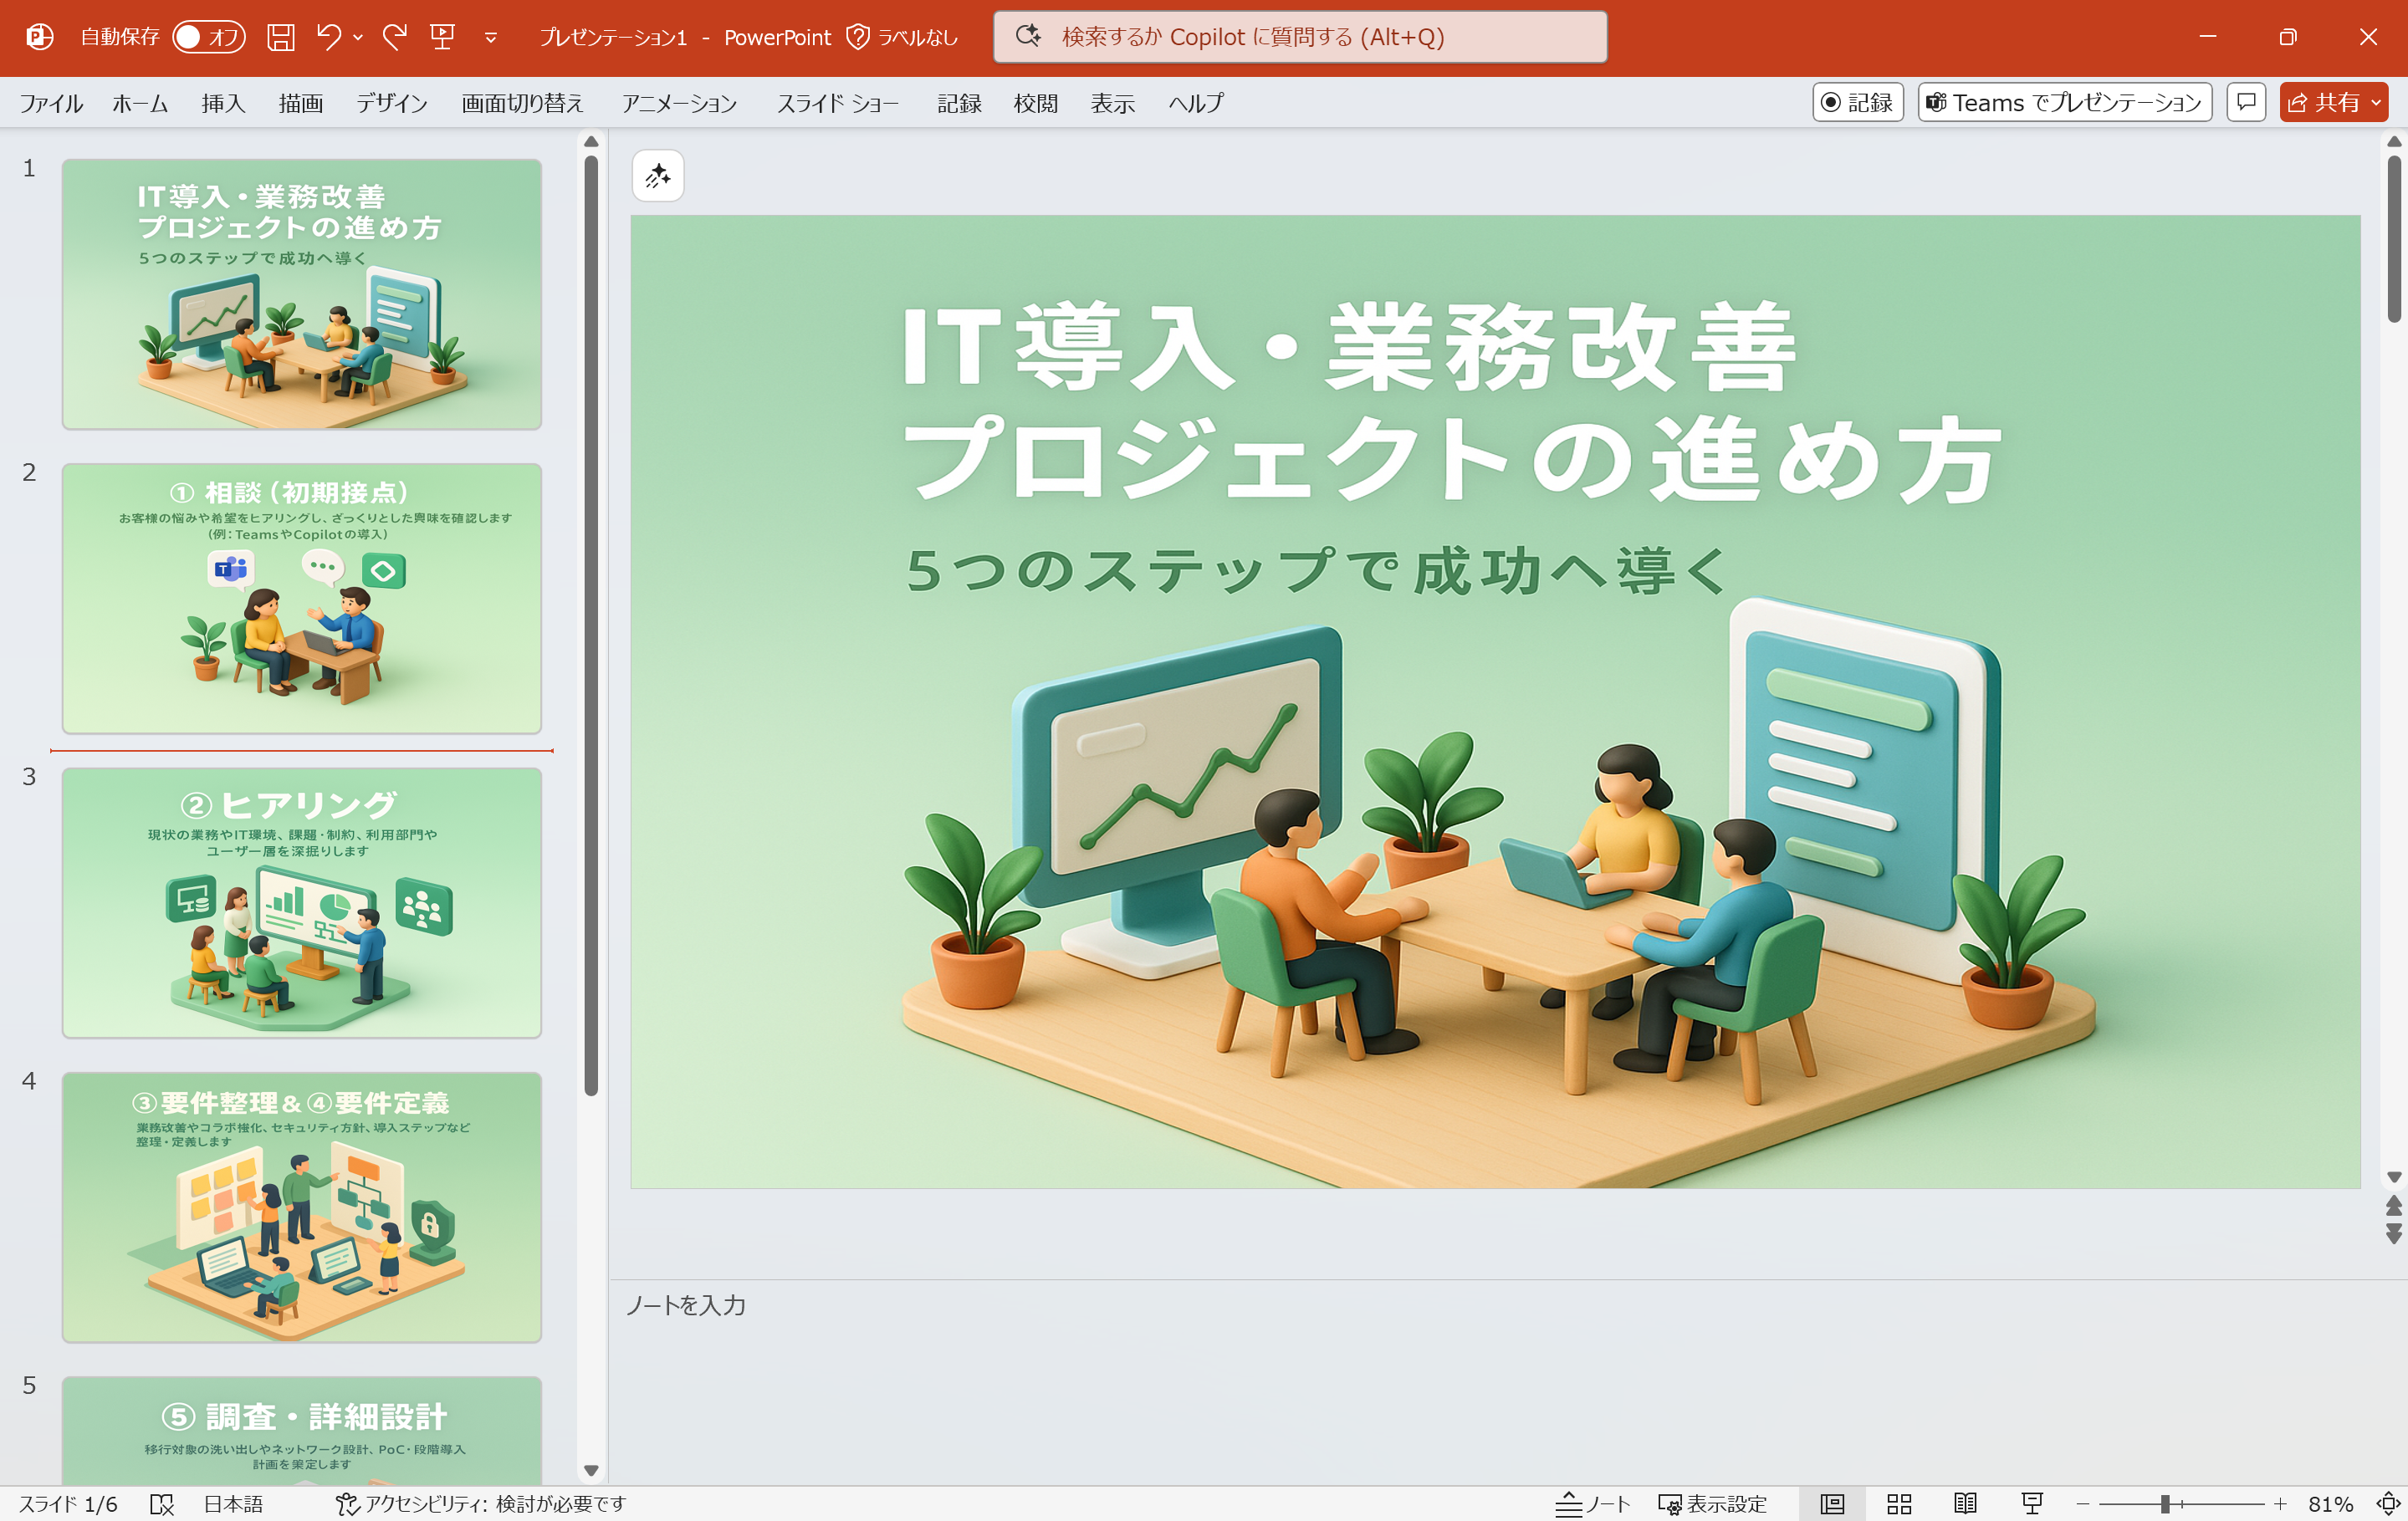
Task: Open the Designer sparkle icon on the slide
Action: [658, 176]
